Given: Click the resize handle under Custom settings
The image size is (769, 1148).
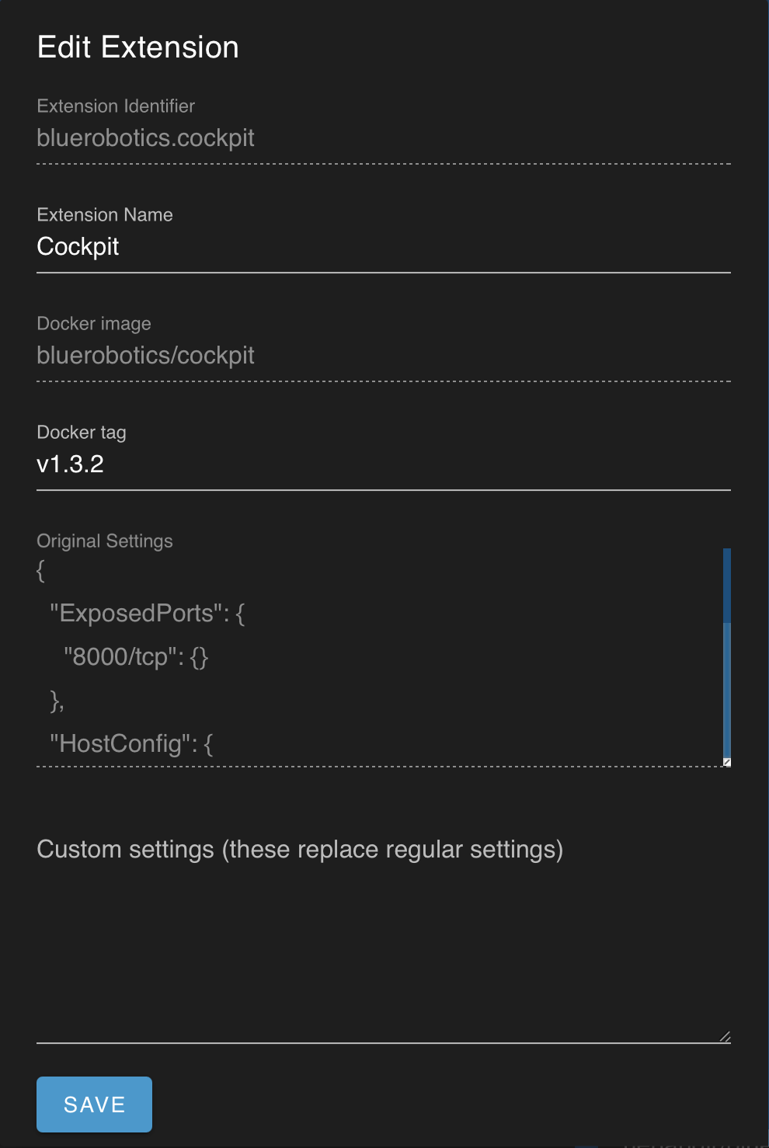Looking at the screenshot, I should 725,1035.
